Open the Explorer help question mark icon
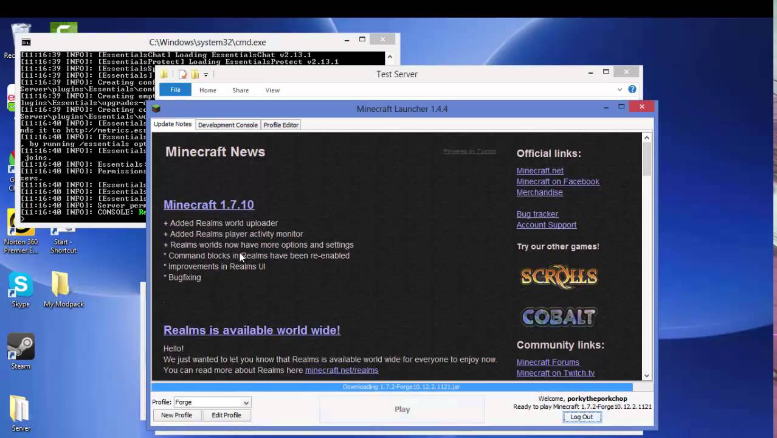Screen dimensions: 777x438 click(632, 89)
